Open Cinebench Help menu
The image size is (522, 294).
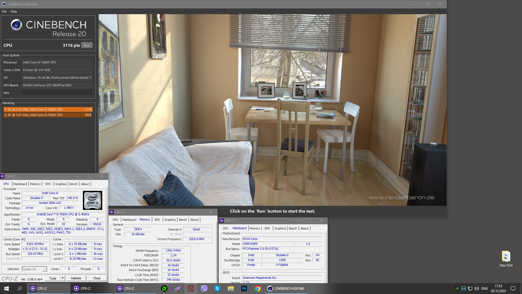(x=14, y=11)
